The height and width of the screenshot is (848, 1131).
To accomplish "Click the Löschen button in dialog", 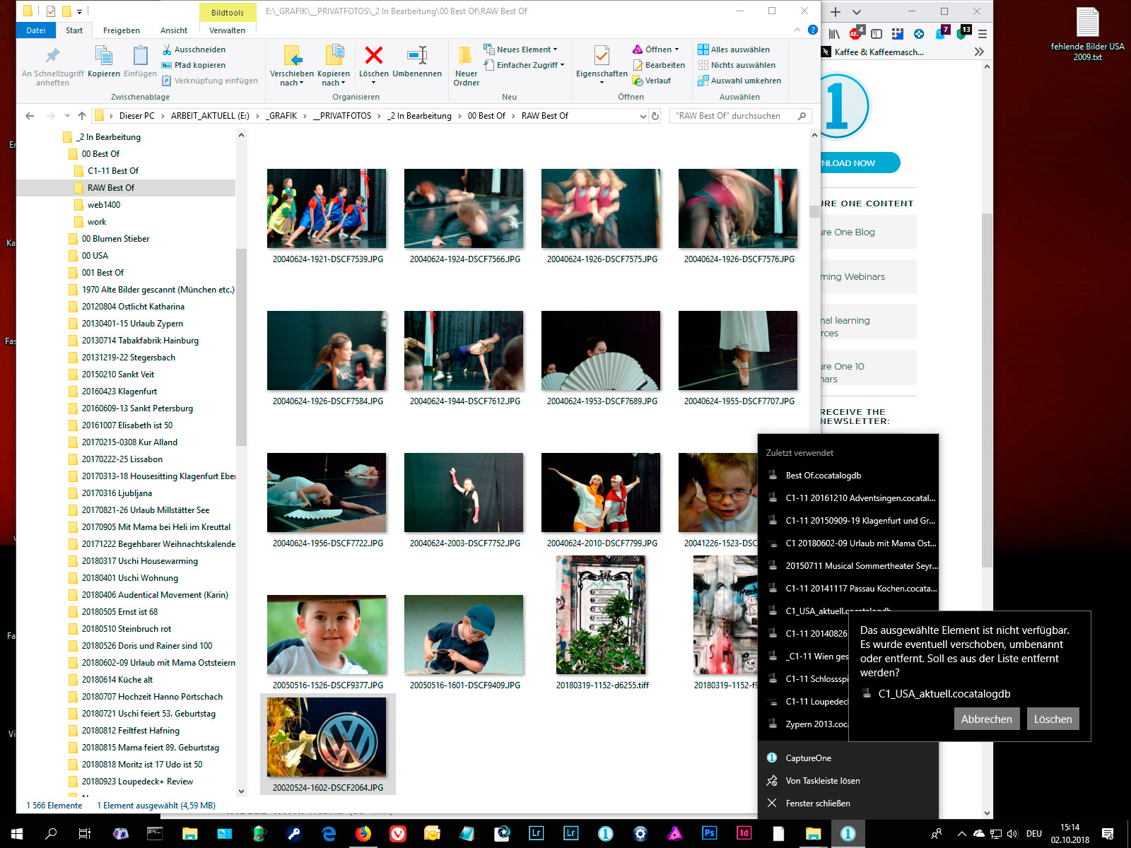I will click(1053, 719).
